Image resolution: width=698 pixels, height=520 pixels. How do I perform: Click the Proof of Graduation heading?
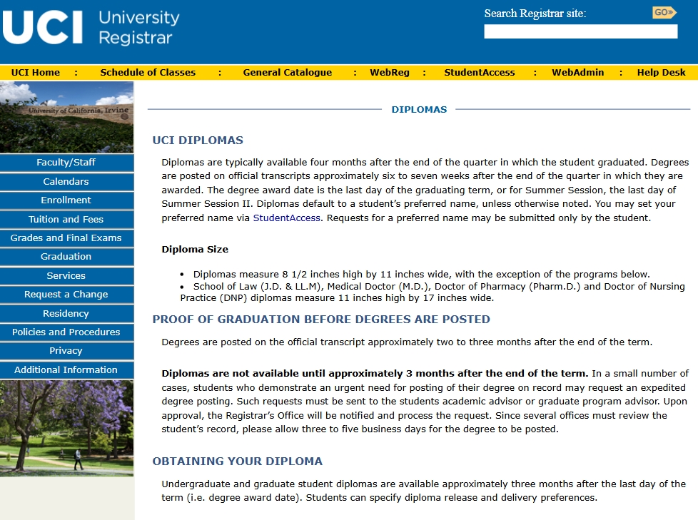tap(321, 320)
